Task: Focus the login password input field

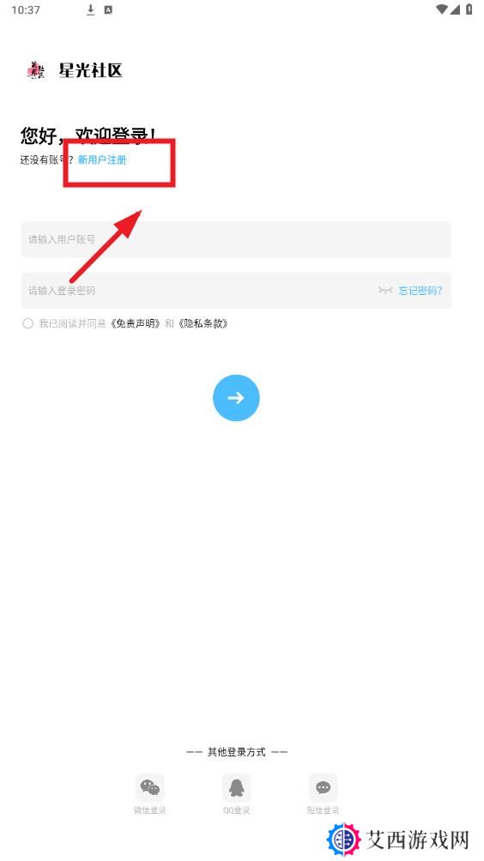Action: (x=236, y=291)
